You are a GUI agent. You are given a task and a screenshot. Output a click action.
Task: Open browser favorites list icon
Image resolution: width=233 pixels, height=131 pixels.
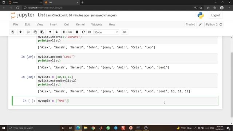click(x=208, y=8)
